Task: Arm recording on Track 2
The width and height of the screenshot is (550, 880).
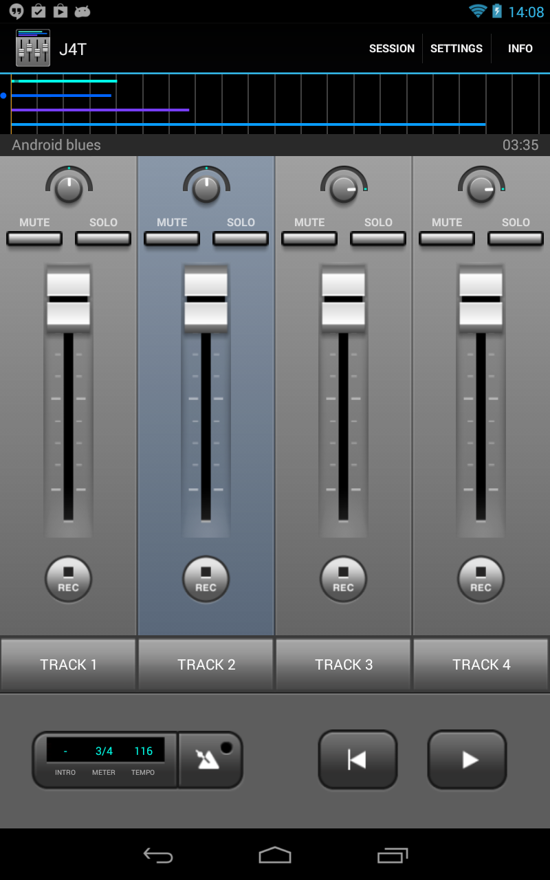Action: (x=206, y=579)
